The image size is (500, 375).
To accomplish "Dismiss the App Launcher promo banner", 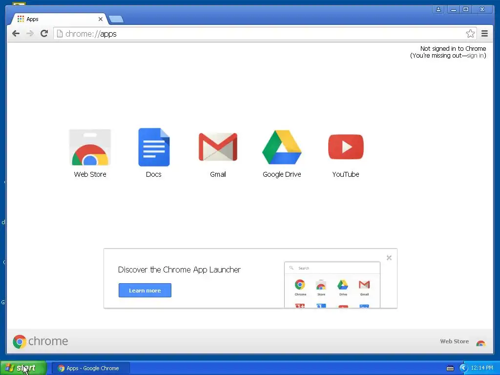I will click(x=389, y=258).
